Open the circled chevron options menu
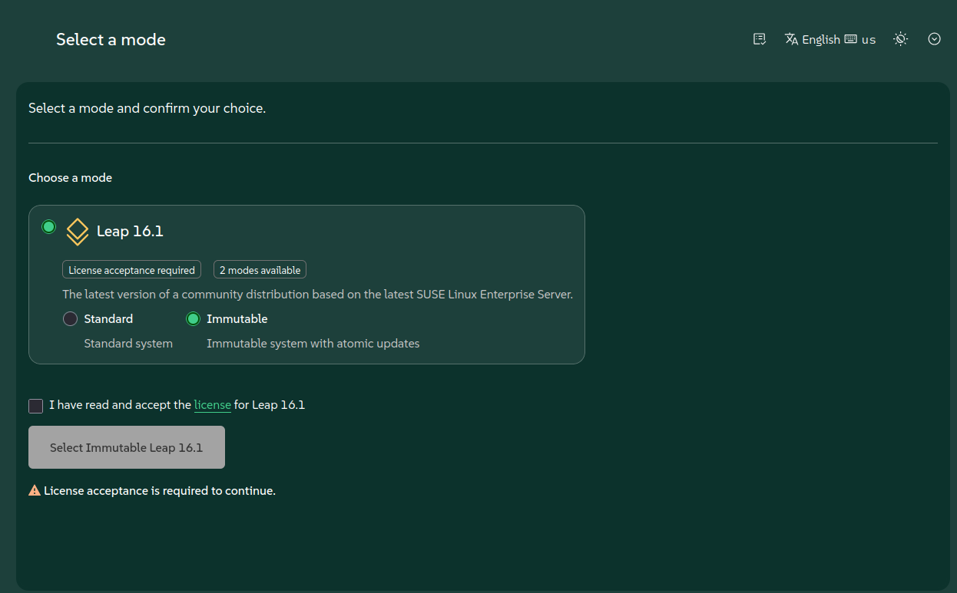The width and height of the screenshot is (957, 593). [935, 39]
